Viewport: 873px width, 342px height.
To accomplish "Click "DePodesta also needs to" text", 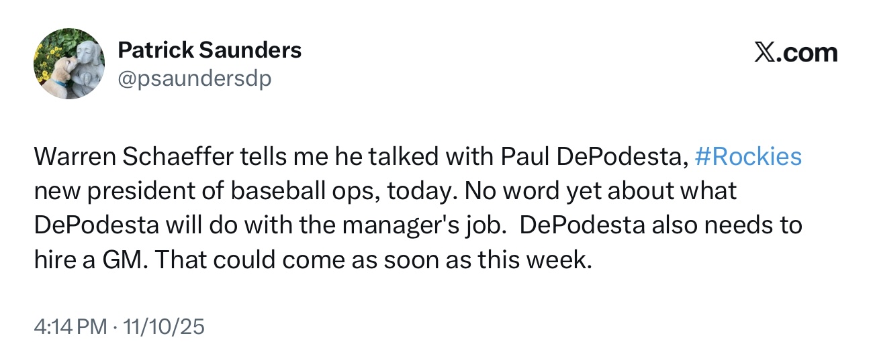I will pos(661,225).
